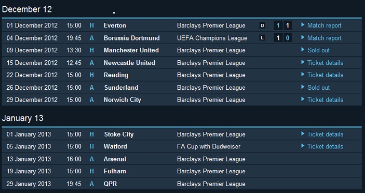Click the January 13 month heading

[x=22, y=118]
